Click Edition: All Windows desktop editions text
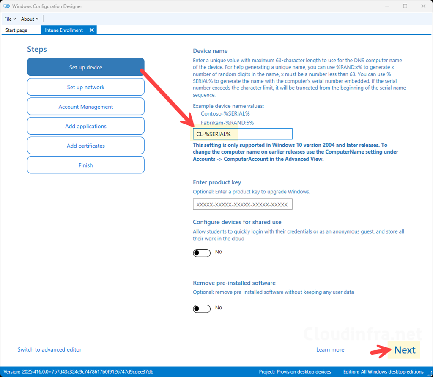433x377 pixels. [383, 372]
